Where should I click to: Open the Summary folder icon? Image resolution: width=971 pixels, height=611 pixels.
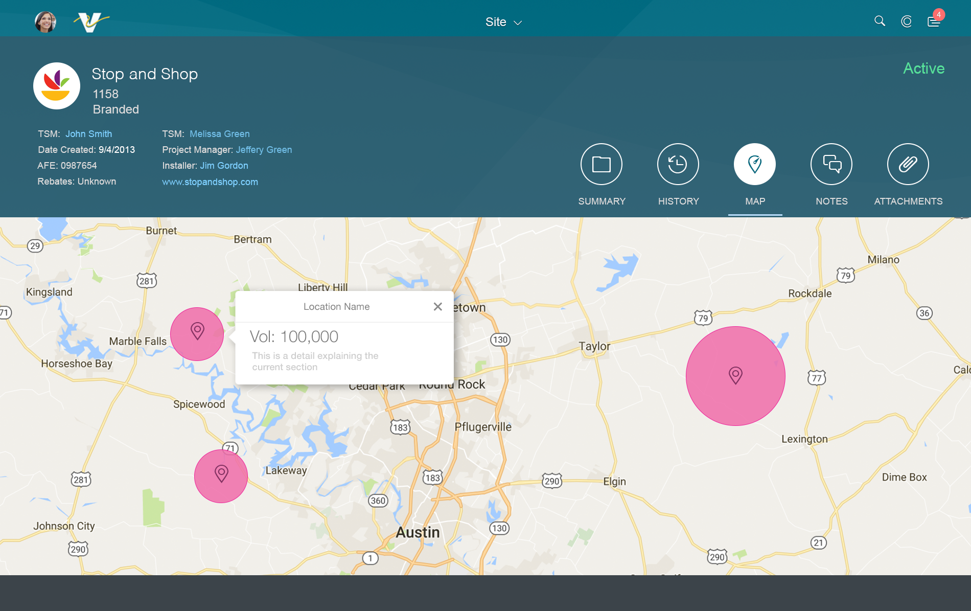(x=602, y=164)
